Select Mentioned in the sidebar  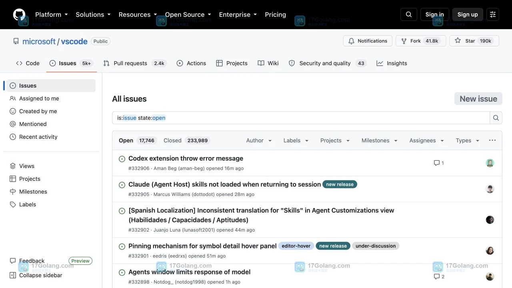coord(51,124)
